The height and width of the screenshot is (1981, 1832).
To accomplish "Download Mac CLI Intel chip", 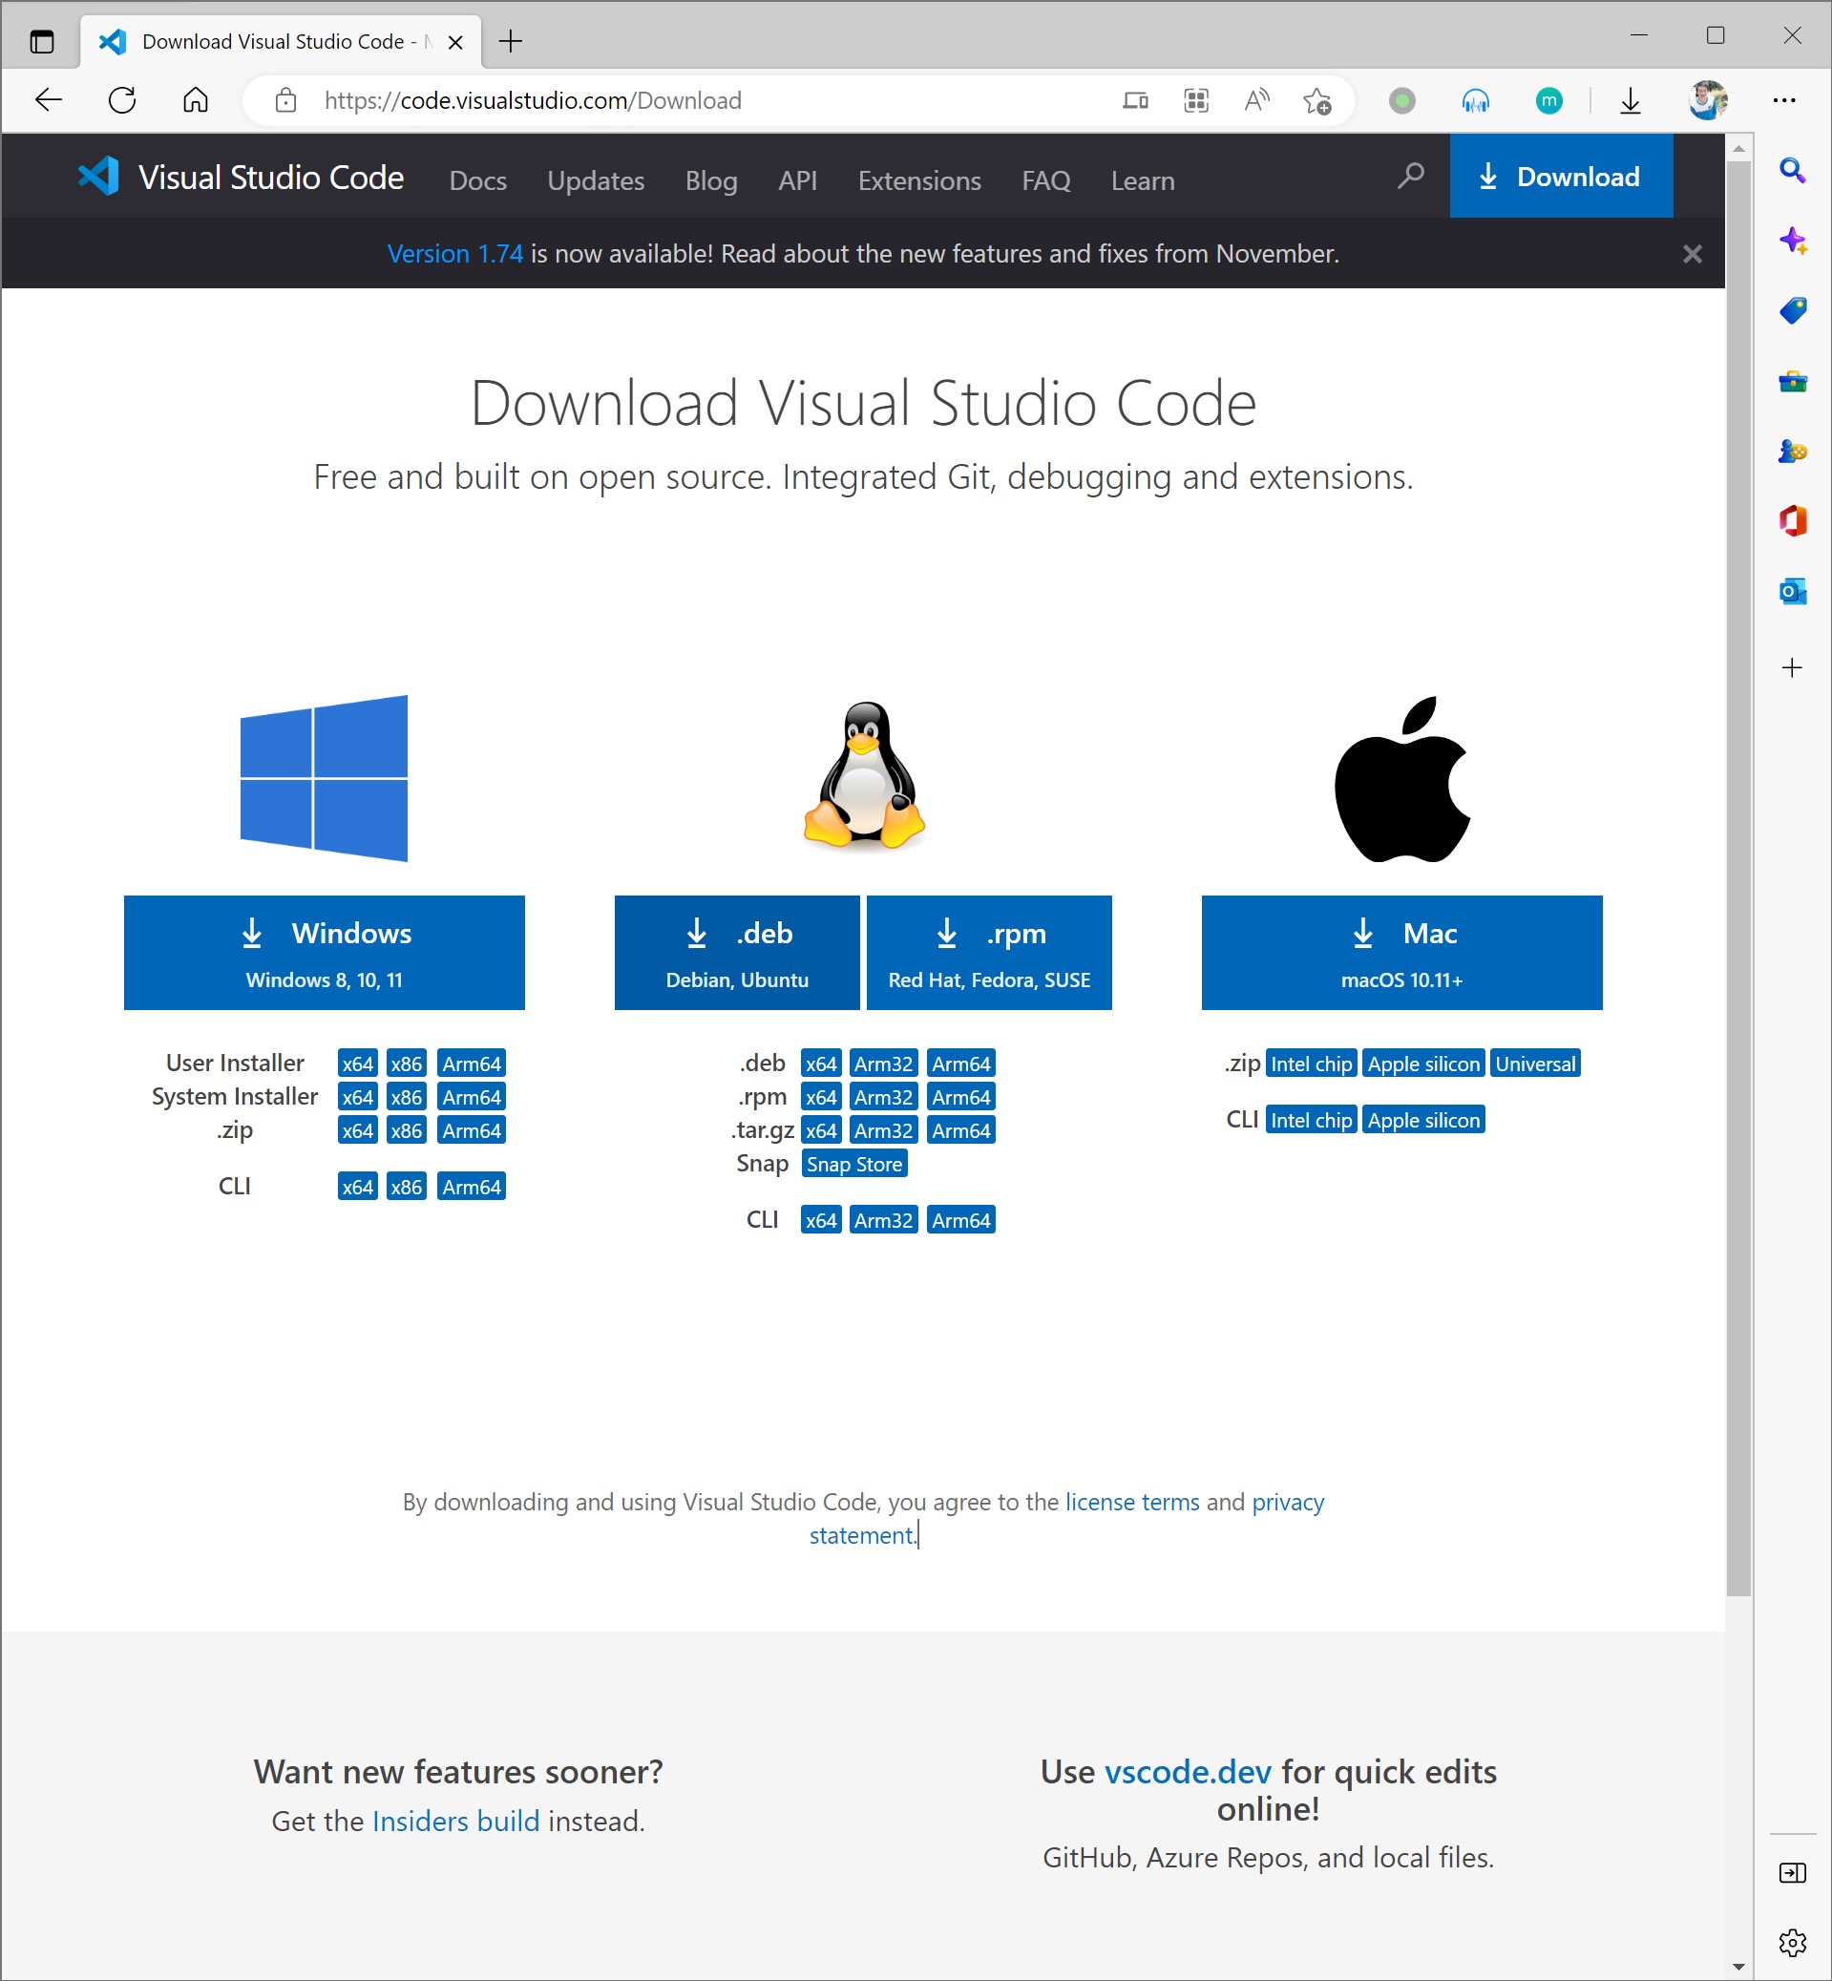I will click(x=1311, y=1120).
